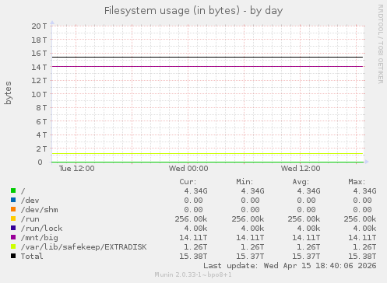Click the black Total line in the graph
Viewport: 387px width, 283px height.
[207, 57]
